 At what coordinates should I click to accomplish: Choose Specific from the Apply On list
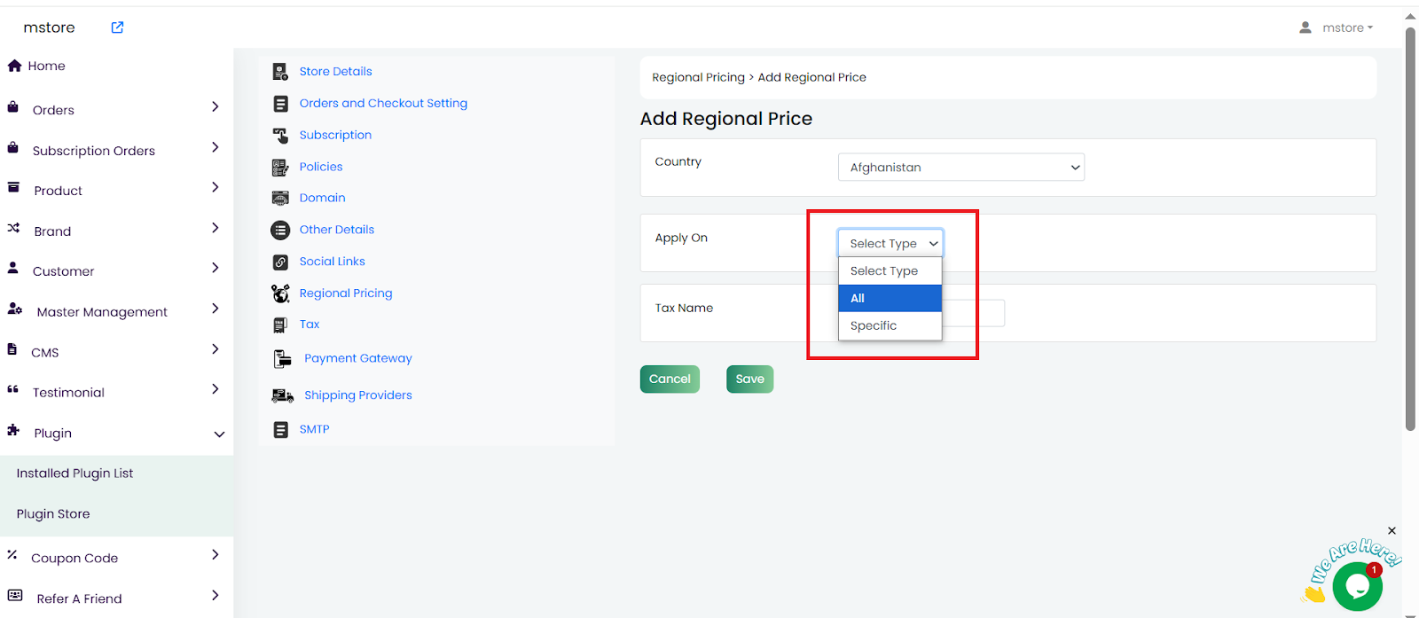[890, 326]
